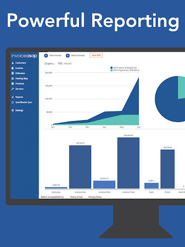Click the Invoices Total bar

tap(128, 163)
